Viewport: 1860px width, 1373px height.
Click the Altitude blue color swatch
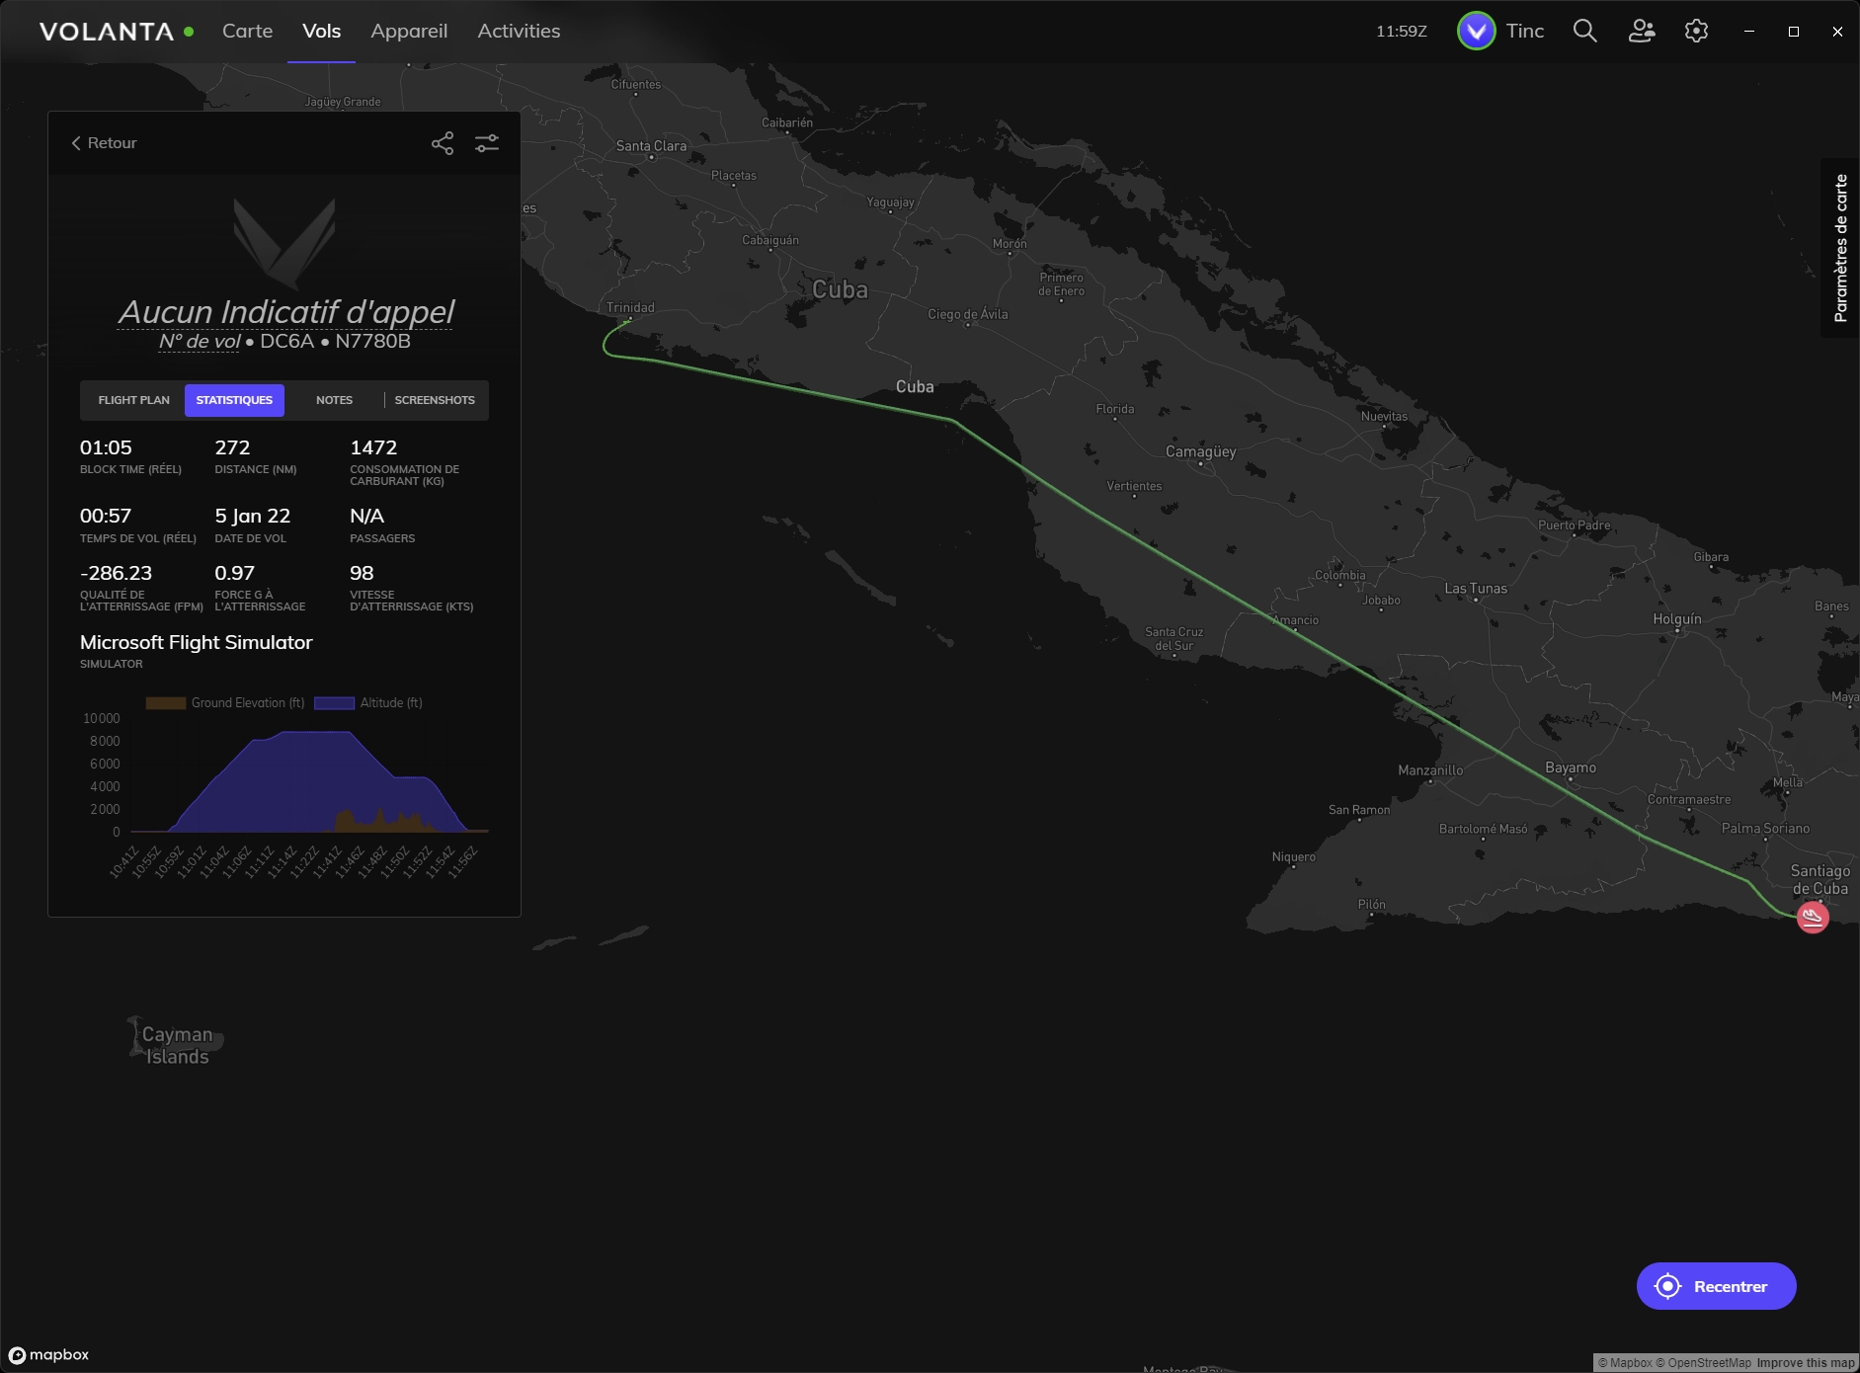[334, 703]
